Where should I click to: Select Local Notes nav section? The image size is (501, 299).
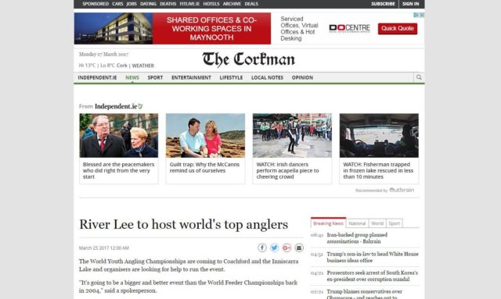point(268,78)
